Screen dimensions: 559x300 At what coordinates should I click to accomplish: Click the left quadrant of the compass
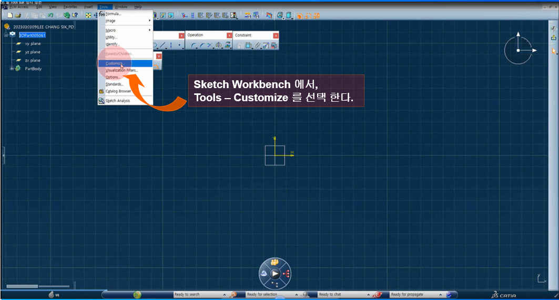[x=264, y=273]
